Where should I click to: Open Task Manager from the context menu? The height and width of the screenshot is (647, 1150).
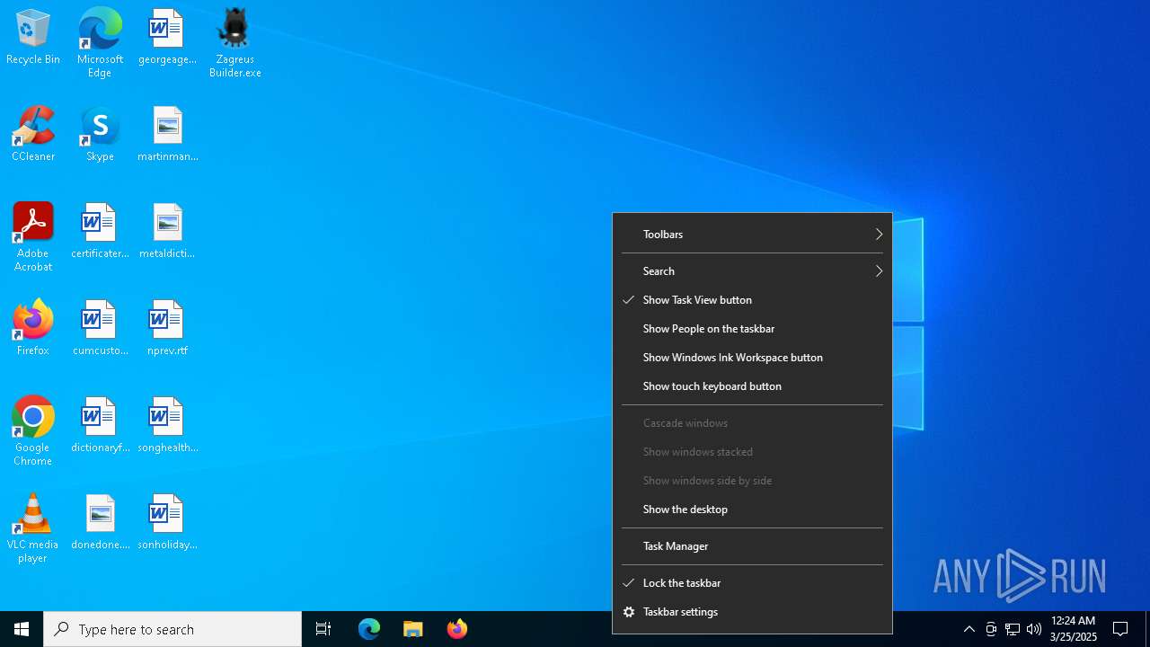click(753, 546)
